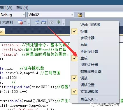
Task: Click the a[i]=down+num*(top-down) line
Action: pyautogui.click(x=24, y=106)
